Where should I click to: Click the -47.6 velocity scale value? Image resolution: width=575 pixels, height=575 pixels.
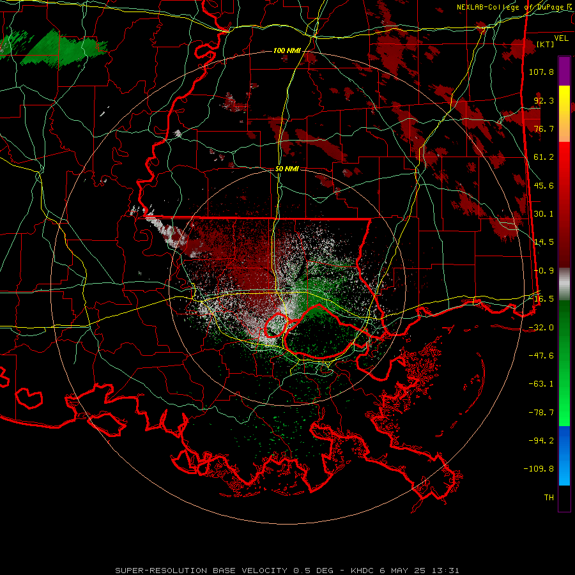click(541, 356)
